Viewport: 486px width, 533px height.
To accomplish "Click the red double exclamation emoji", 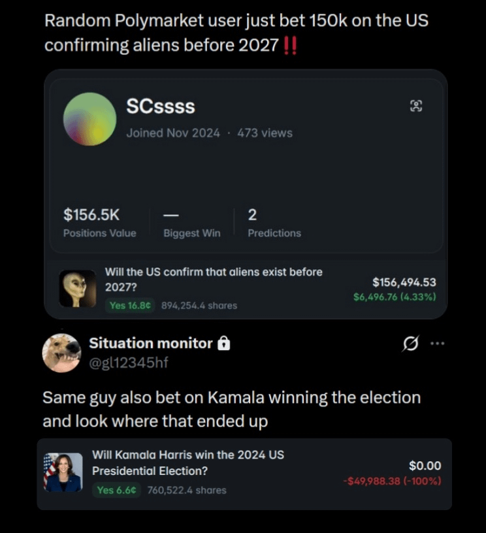I will 291,48.
